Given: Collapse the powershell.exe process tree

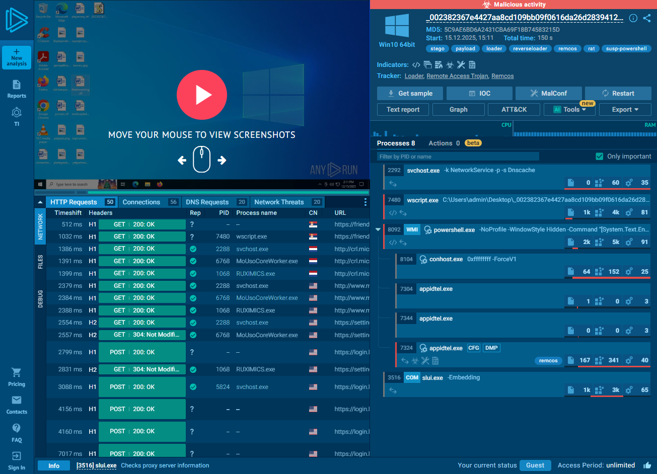Looking at the screenshot, I should (x=378, y=230).
